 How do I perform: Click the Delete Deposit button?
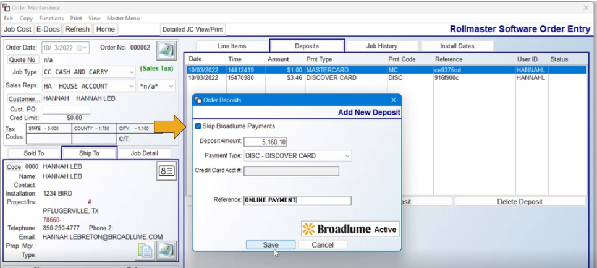520,202
